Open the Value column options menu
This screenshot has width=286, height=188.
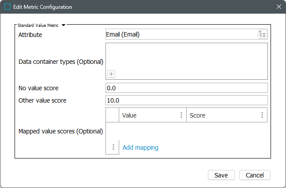point(181,115)
